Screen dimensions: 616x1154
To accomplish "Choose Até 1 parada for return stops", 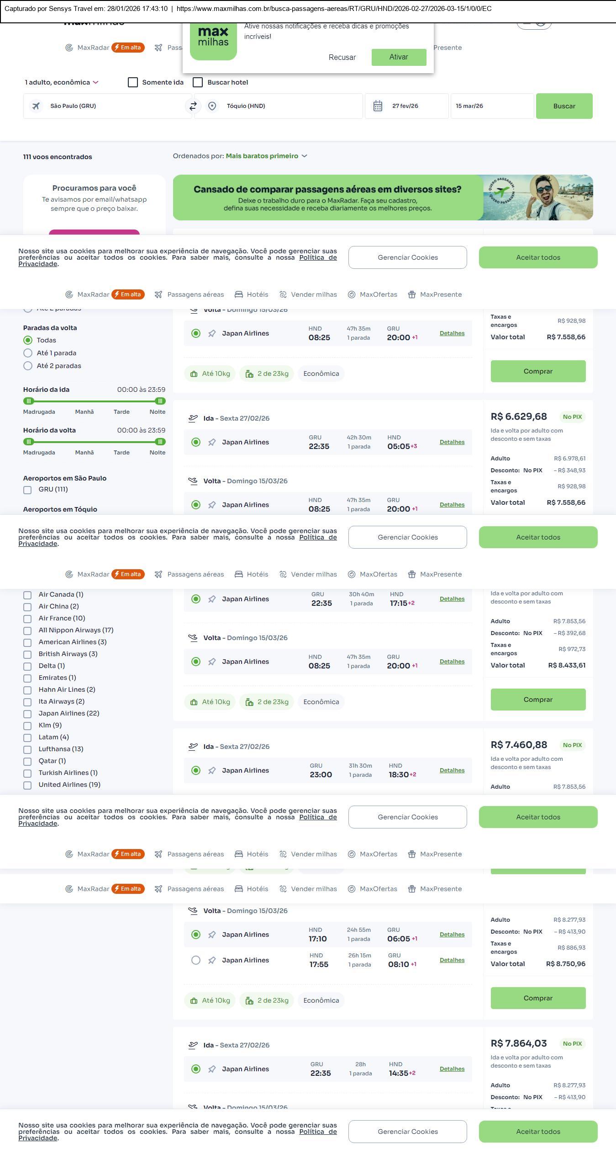I will 28,353.
